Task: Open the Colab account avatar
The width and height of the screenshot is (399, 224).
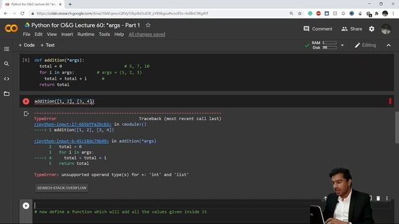Action: tap(386, 29)
